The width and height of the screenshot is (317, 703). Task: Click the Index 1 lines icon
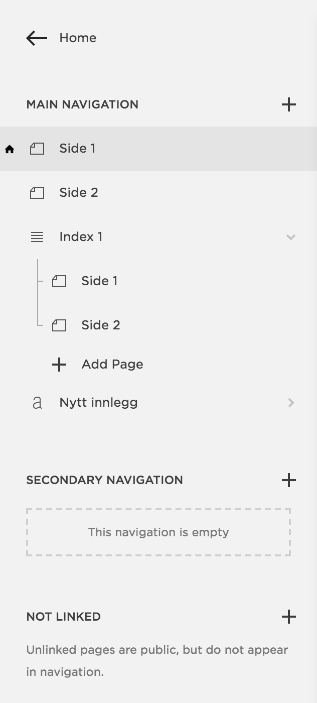coord(37,237)
